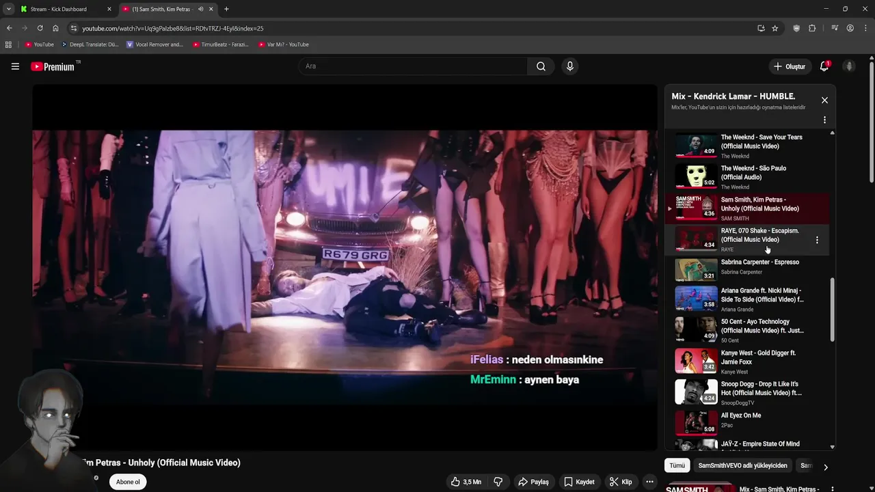Start voice search with the microphone
Viewport: 875px width, 492px height.
570,66
